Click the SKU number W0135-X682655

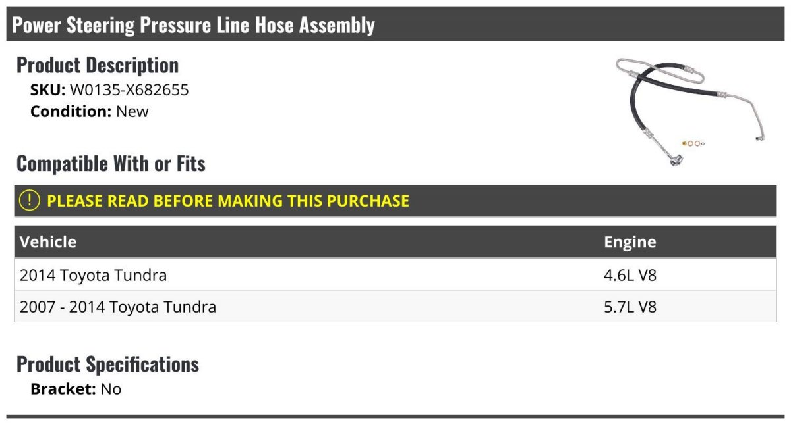(x=129, y=90)
